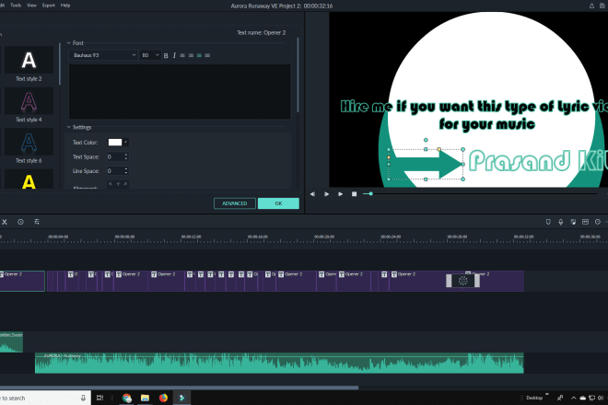Screen dimensions: 608x405
Task: Open the View menu
Action: tap(32, 6)
